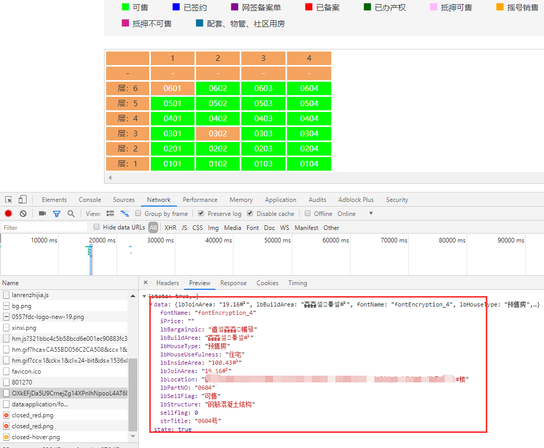Viewport: 544px width, 448px height.
Task: Toggle the device toolbar icon
Action: [x=22, y=199]
